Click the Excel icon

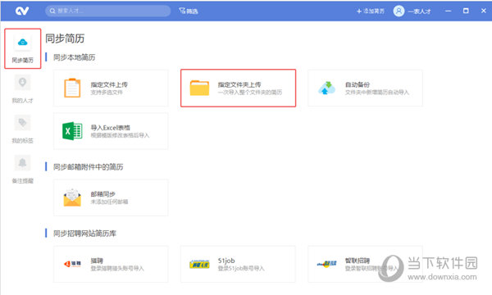coord(72,131)
